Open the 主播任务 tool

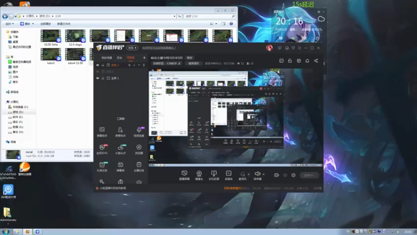click(139, 167)
